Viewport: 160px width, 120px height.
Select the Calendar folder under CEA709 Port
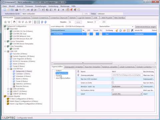[23, 74]
